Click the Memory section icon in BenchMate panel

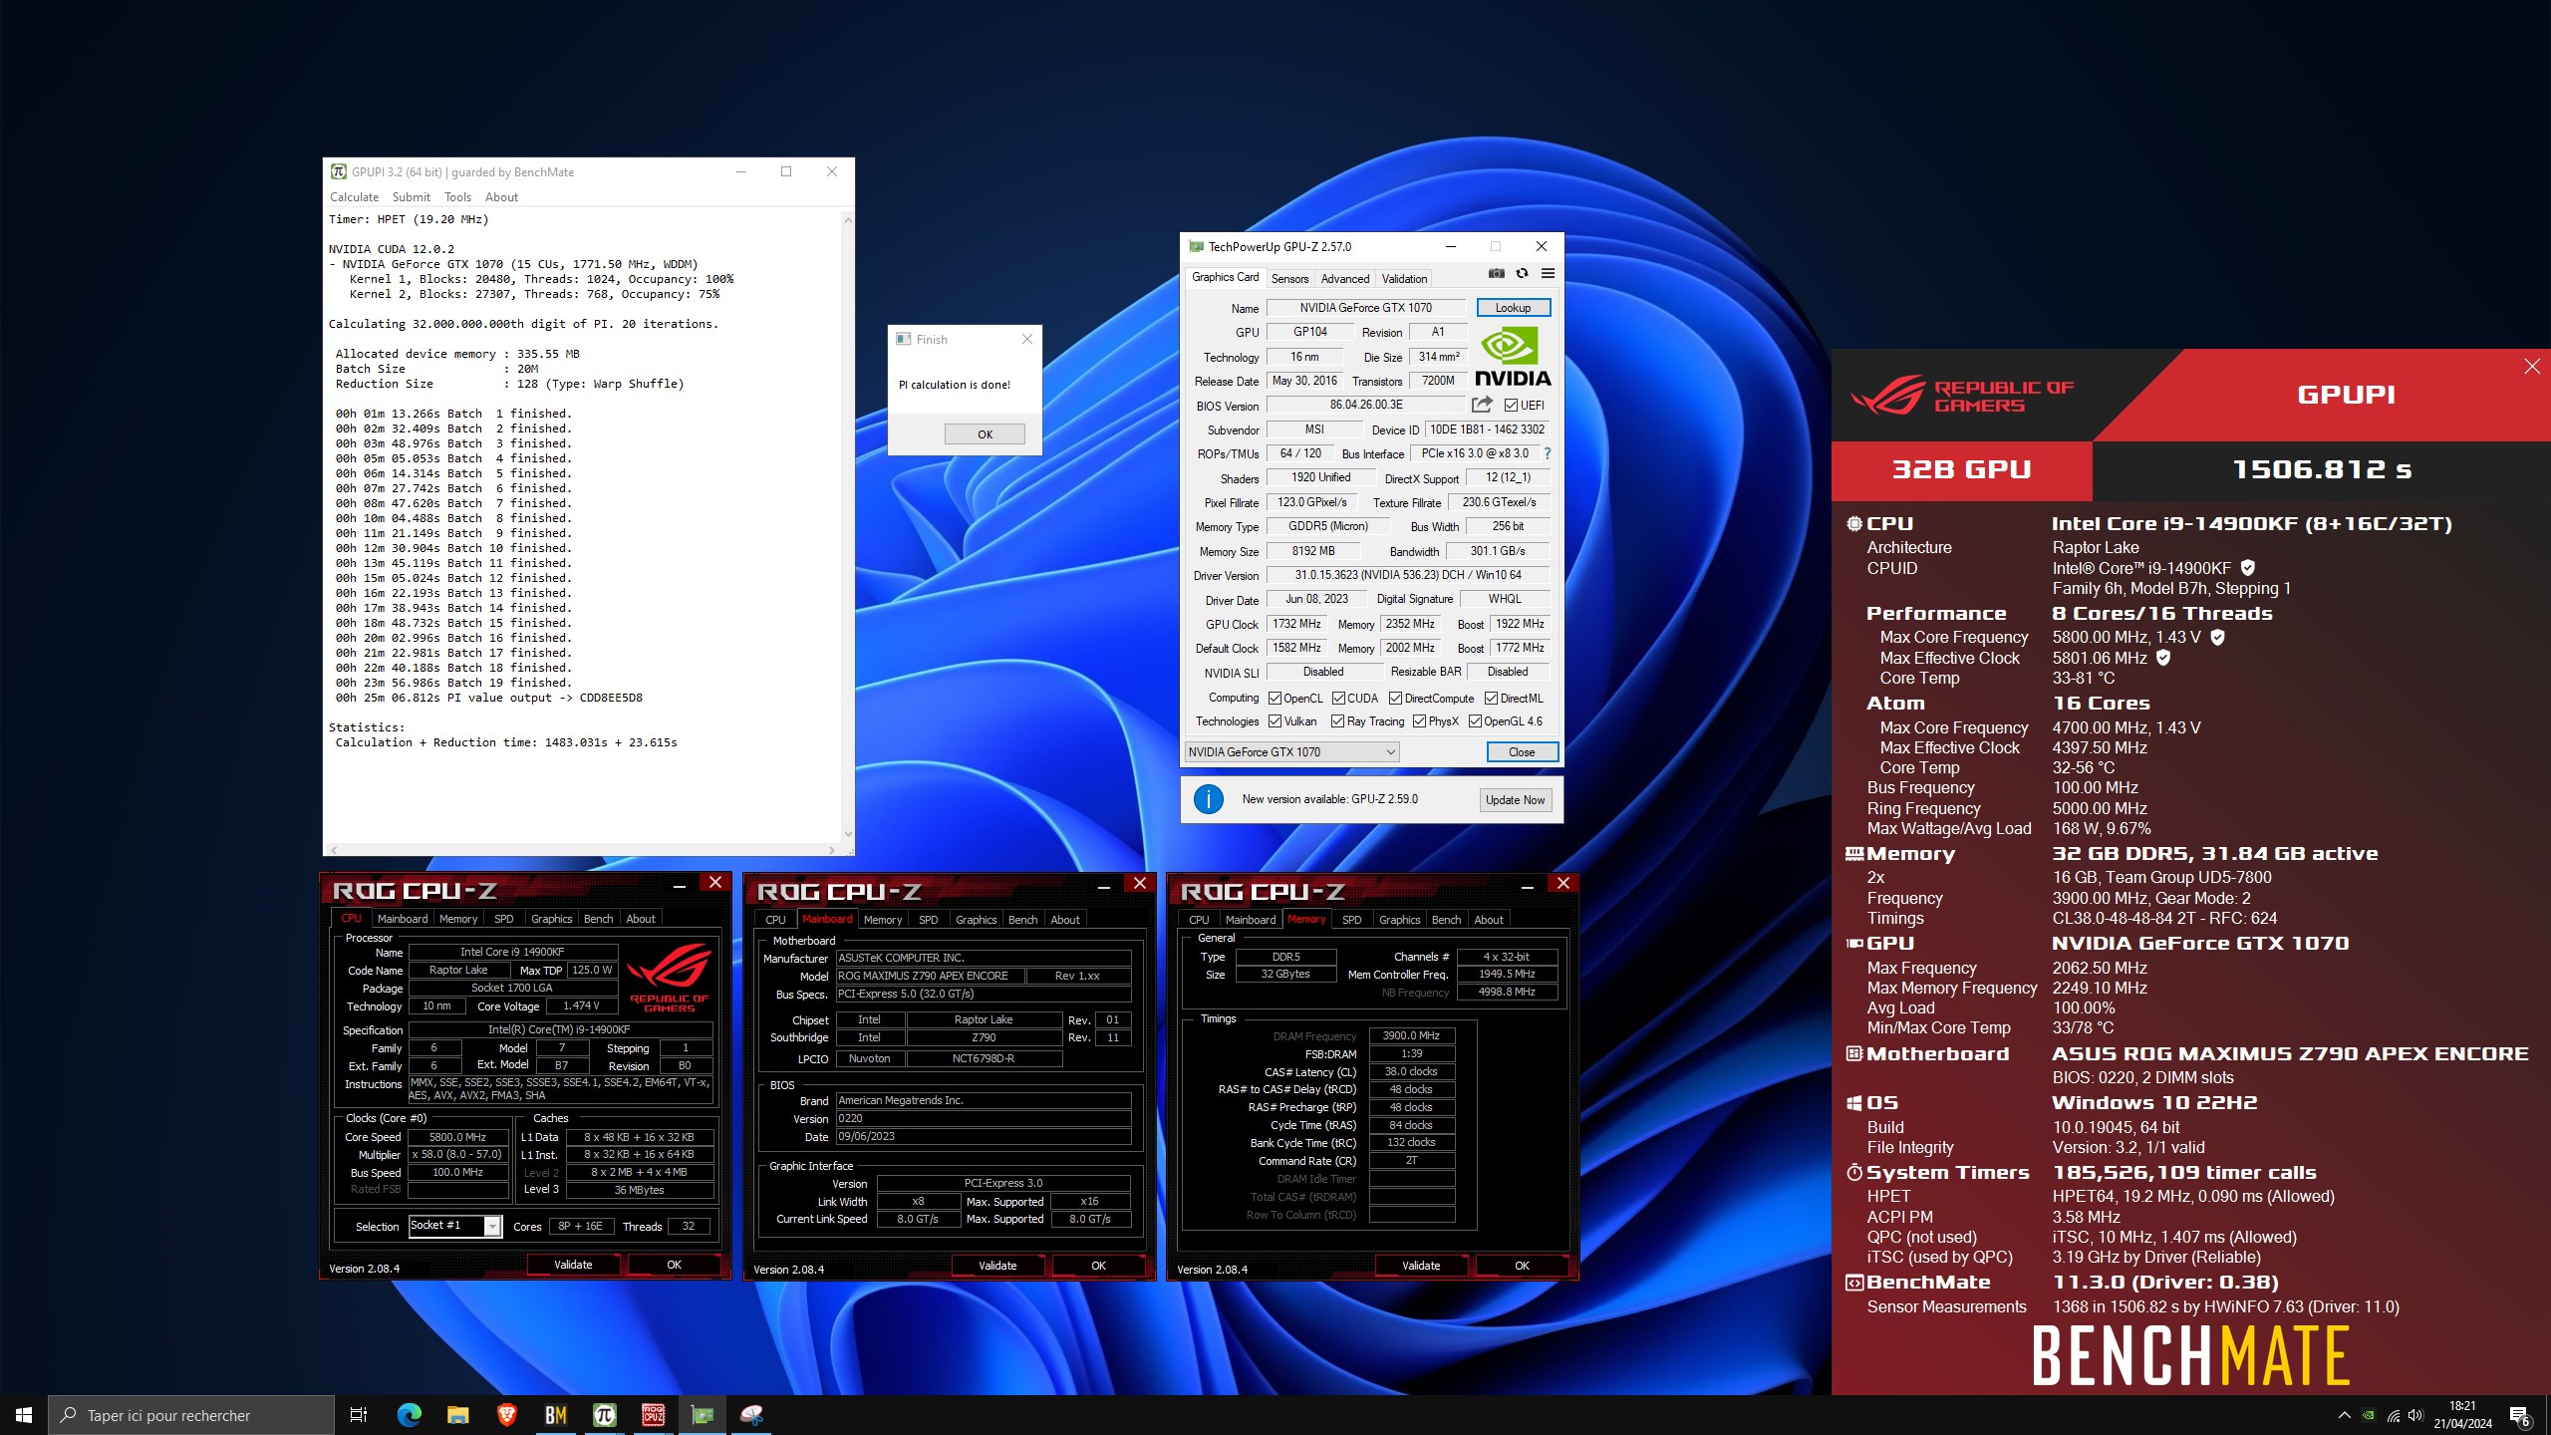click(1853, 854)
